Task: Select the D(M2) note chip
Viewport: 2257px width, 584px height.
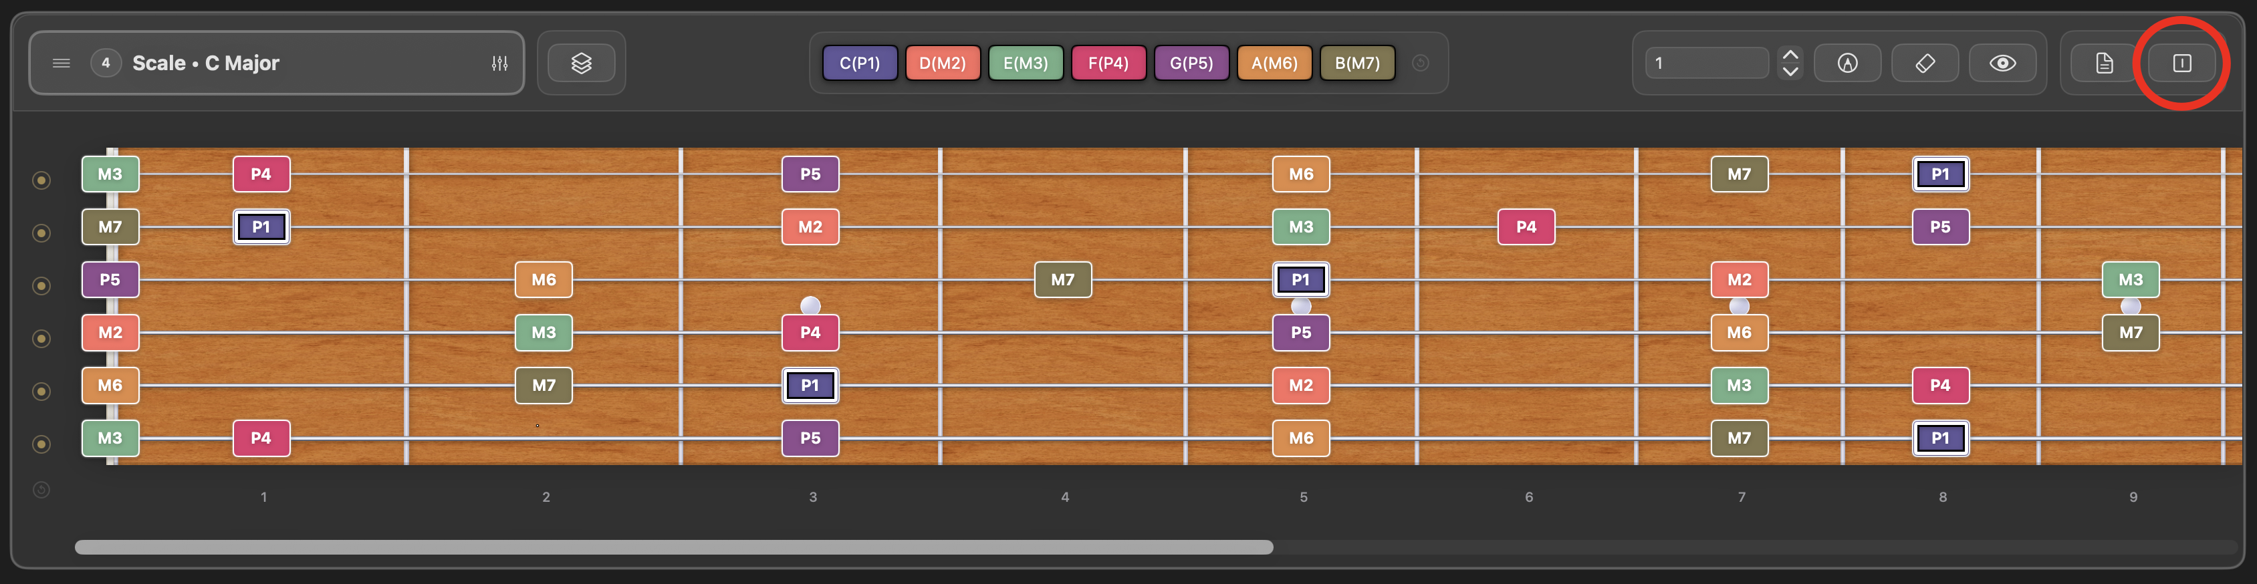Action: [942, 63]
